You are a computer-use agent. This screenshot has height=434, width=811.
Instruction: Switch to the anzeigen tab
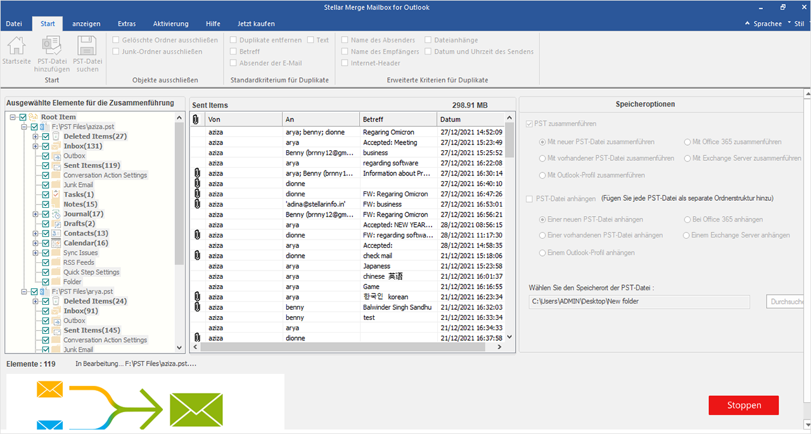86,23
